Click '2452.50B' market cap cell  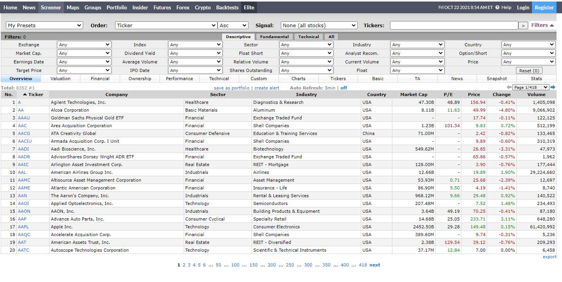(x=414, y=227)
